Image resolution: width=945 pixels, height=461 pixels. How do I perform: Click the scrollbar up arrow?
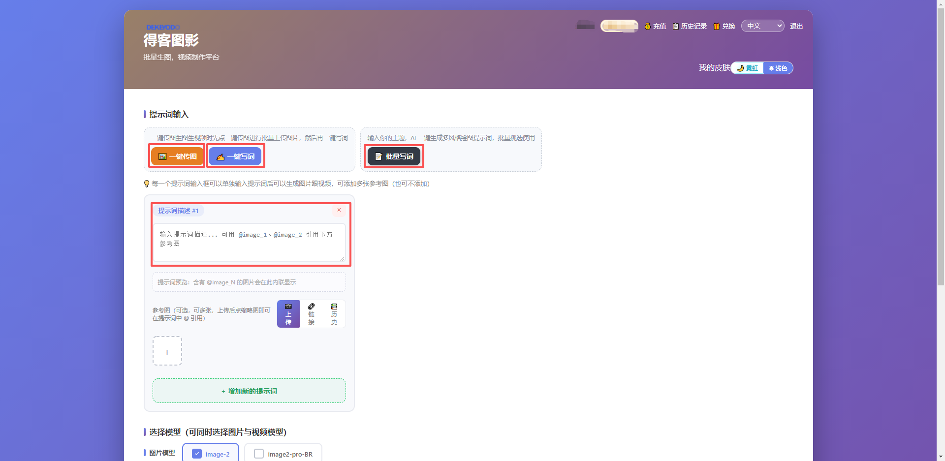pos(941,4)
